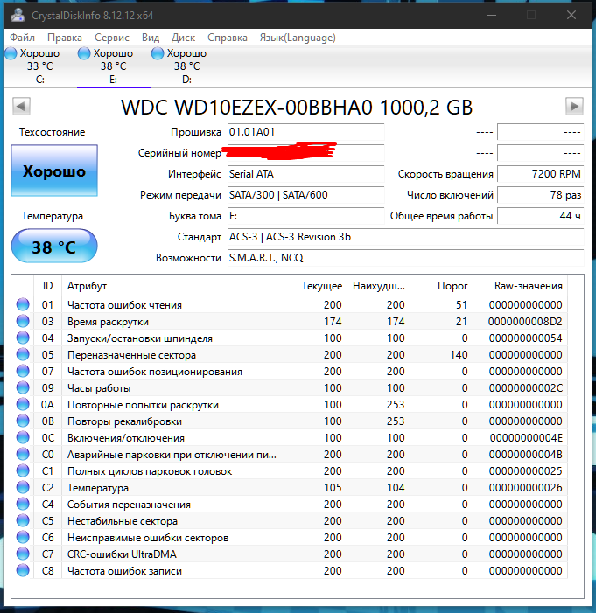
Task: Click the ACS-3 Revision 3b standard field
Action: click(405, 237)
